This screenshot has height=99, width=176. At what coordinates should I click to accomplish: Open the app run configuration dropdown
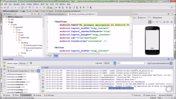tap(51, 7)
